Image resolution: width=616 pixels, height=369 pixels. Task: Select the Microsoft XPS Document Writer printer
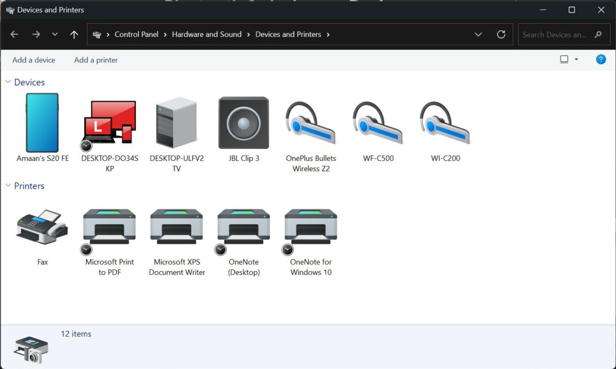coord(176,226)
